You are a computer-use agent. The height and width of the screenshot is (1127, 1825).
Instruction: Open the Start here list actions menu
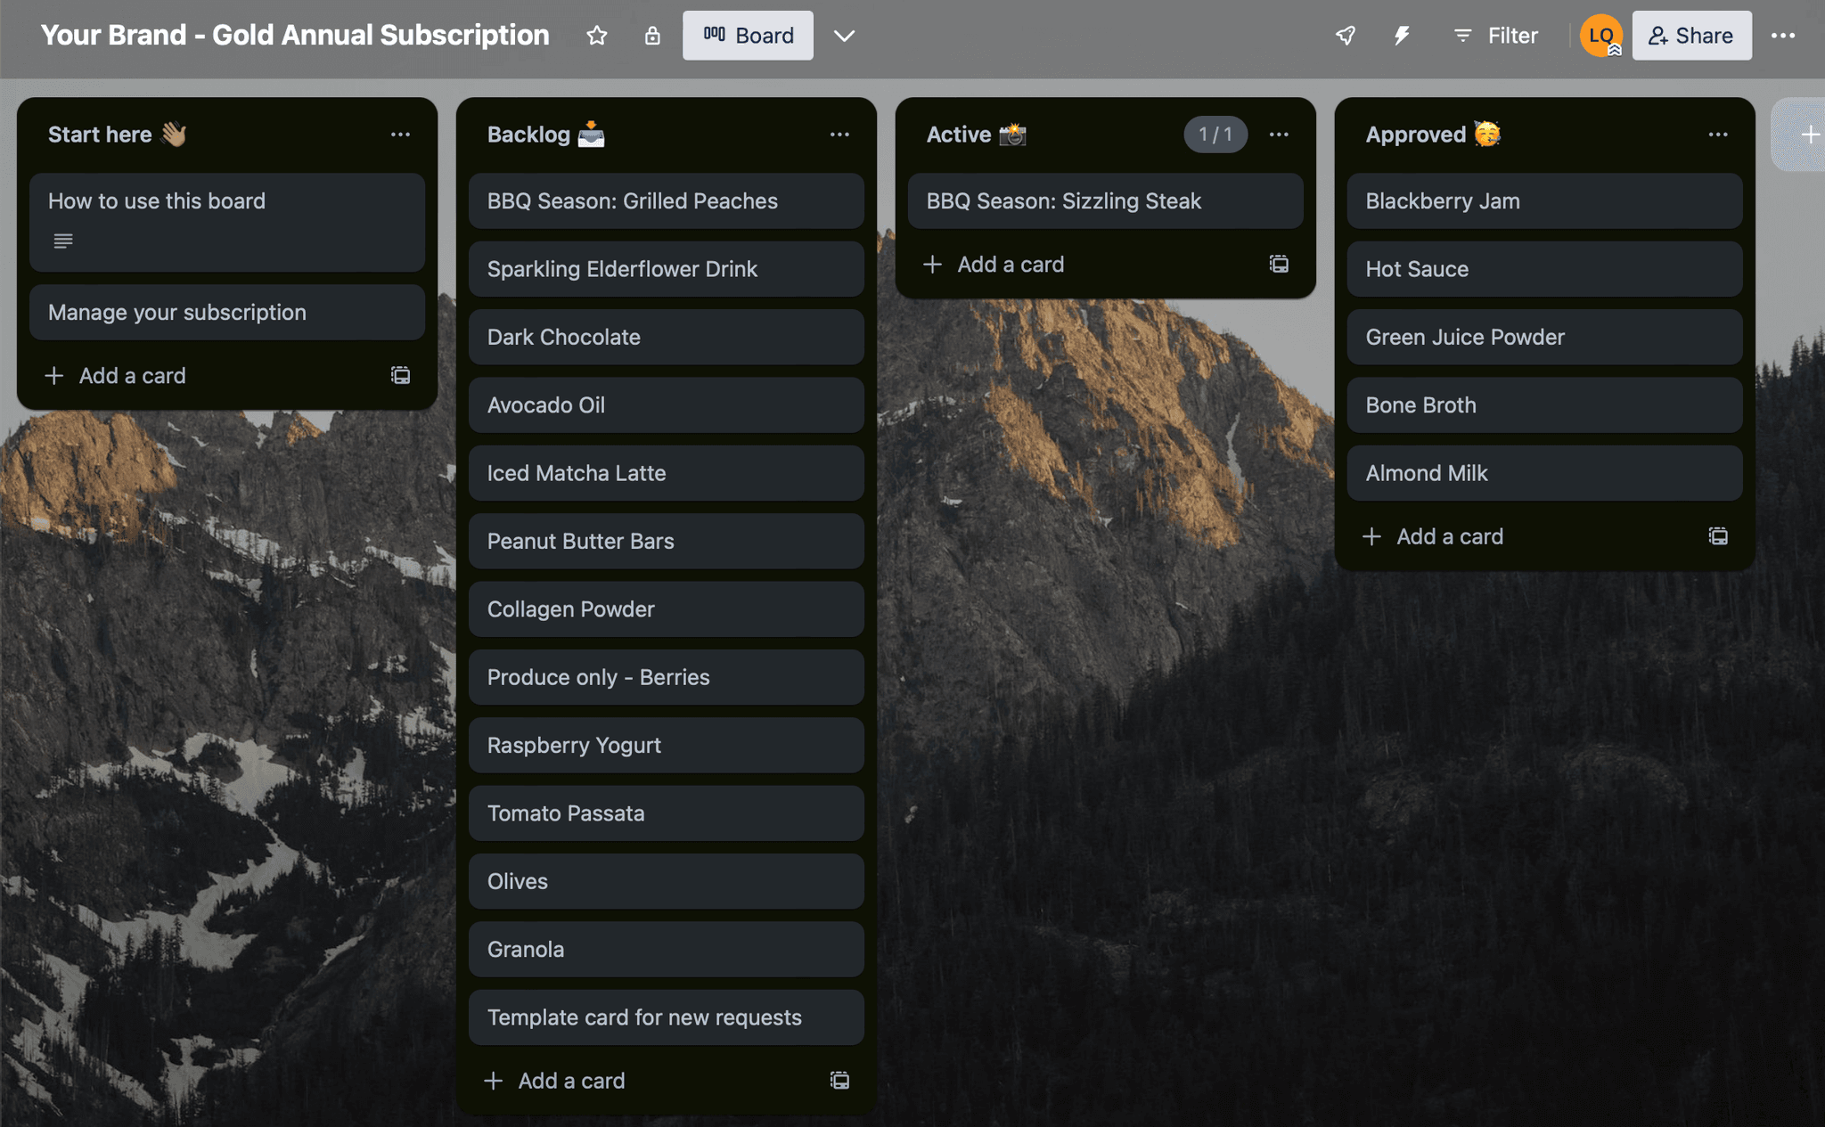click(x=400, y=135)
